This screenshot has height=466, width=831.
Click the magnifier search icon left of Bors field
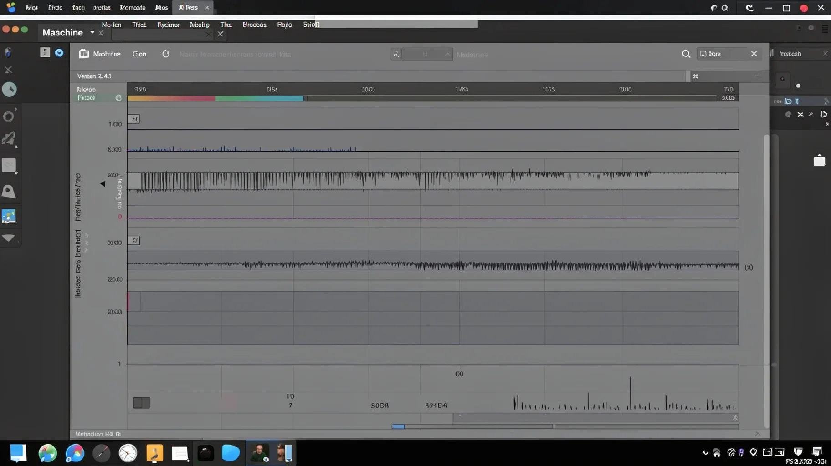(x=686, y=54)
